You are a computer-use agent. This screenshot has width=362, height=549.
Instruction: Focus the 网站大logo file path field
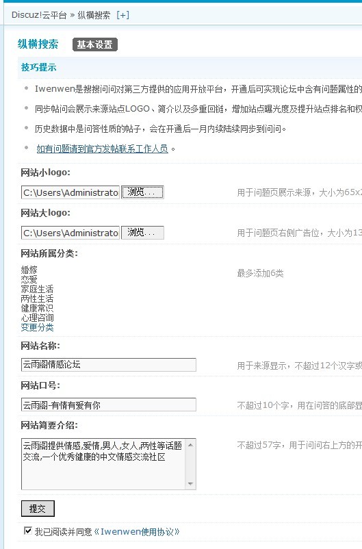click(70, 233)
